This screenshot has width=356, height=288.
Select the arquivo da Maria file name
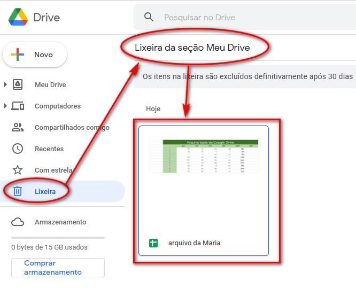point(195,243)
